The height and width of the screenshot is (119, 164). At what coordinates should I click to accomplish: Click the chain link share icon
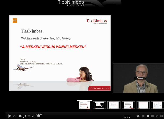157,116
